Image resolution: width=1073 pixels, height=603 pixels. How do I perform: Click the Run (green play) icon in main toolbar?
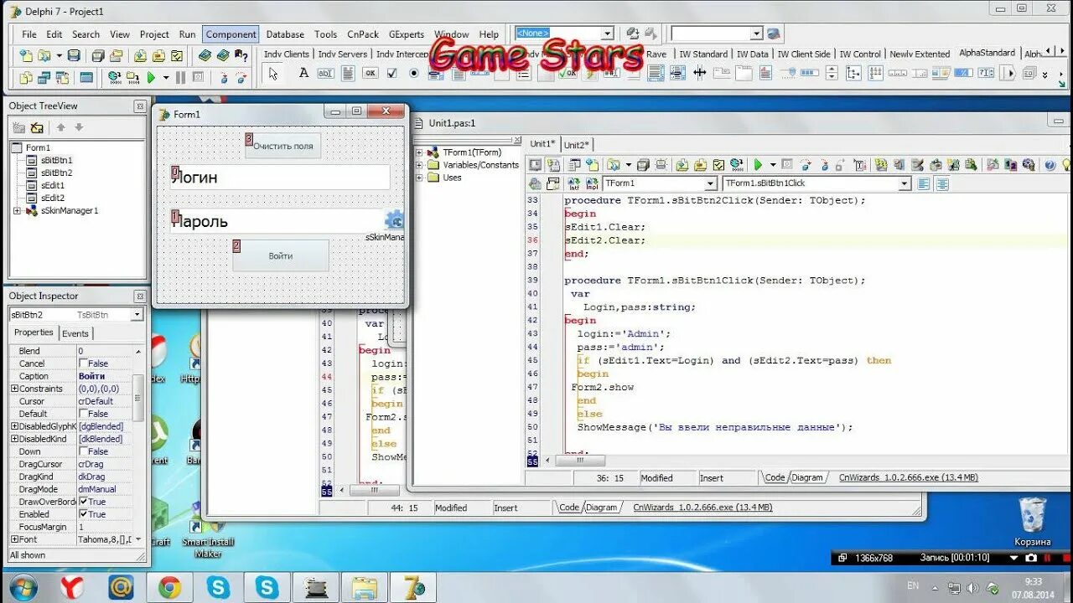click(151, 78)
